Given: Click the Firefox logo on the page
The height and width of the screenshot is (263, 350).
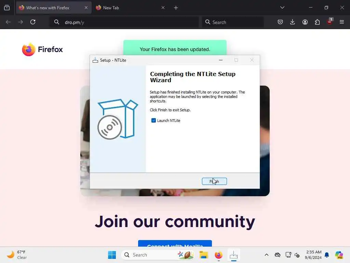Looking at the screenshot, I should [42, 49].
